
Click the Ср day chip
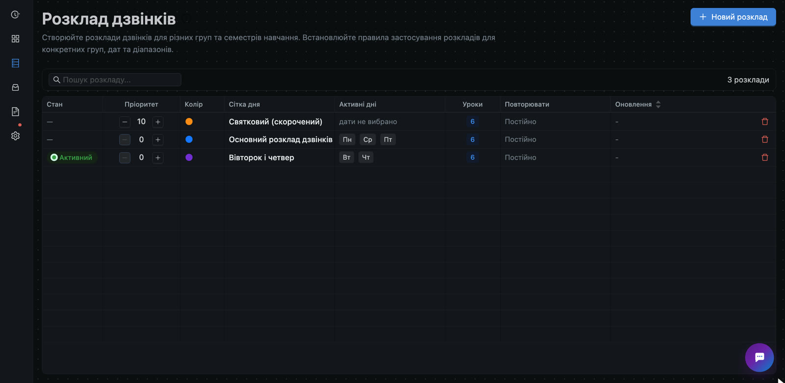pyautogui.click(x=367, y=139)
